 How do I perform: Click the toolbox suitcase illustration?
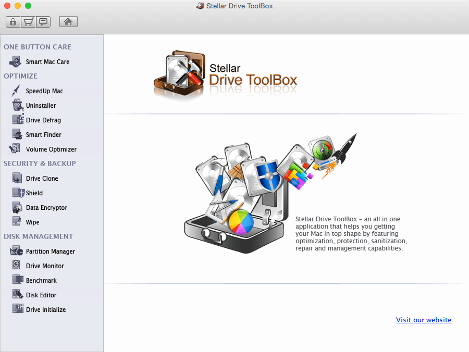270,193
